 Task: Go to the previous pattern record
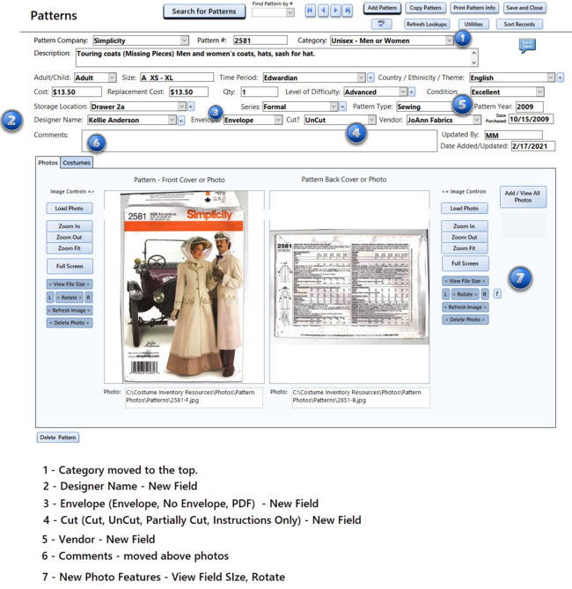323,11
